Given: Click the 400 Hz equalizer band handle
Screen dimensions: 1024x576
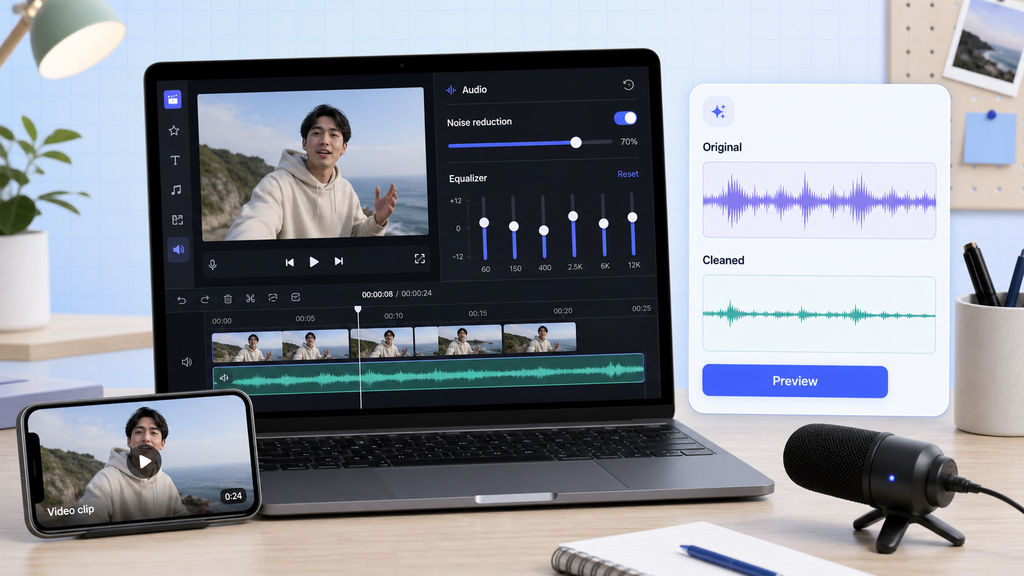Looking at the screenshot, I should (x=543, y=231).
